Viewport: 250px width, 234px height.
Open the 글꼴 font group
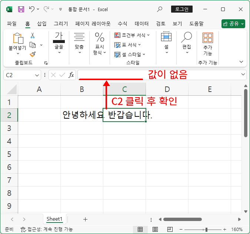[59, 43]
